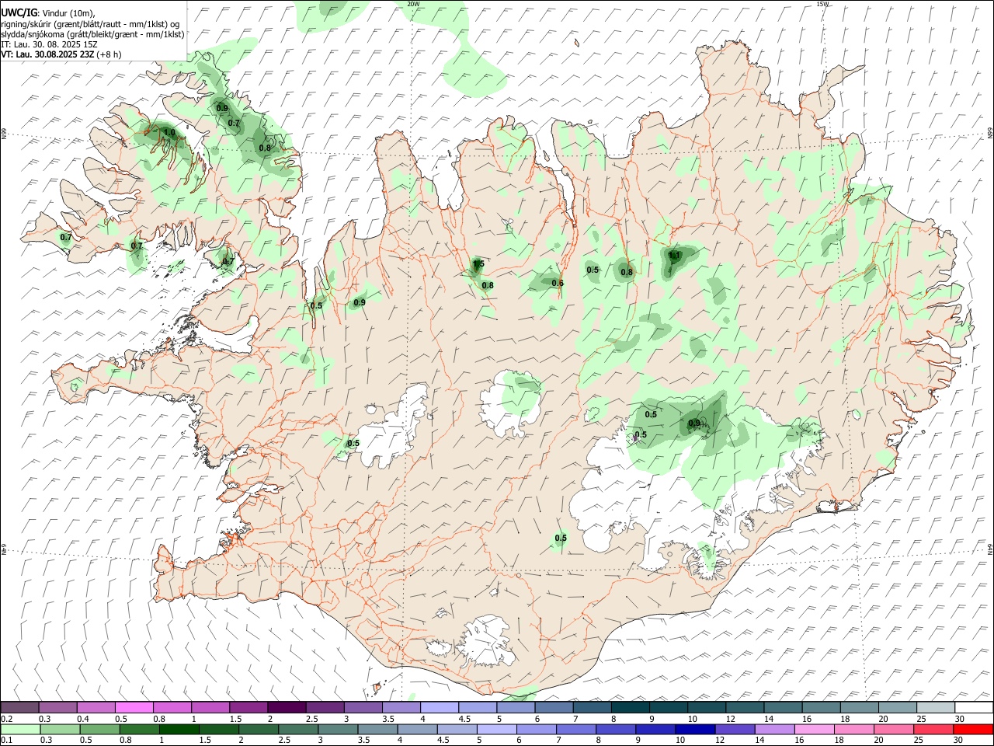This screenshot has height=746, width=994.
Task: Click the '0.1' label under lower legend row
Action: [x=7, y=741]
